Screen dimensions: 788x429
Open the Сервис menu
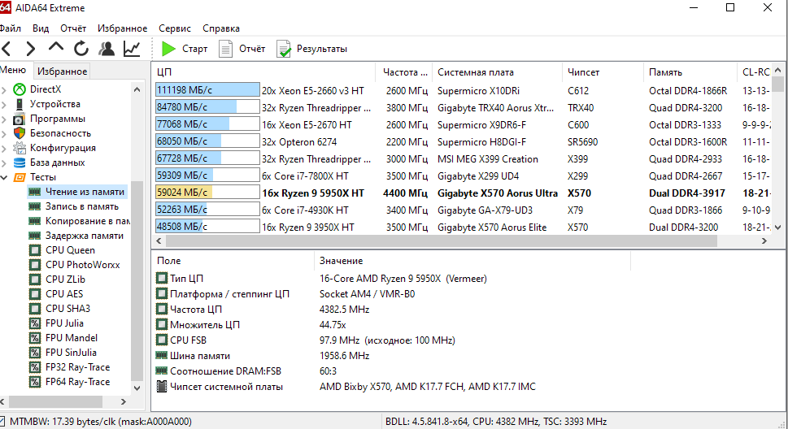pyautogui.click(x=175, y=28)
